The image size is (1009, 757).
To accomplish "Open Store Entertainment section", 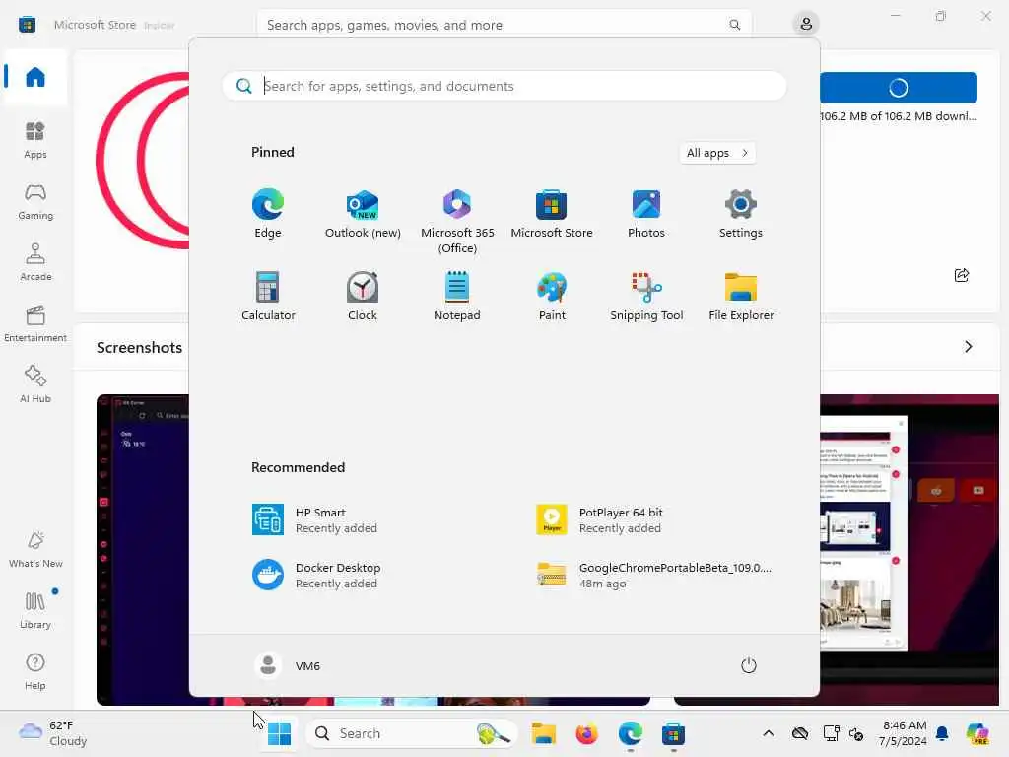I will (x=35, y=323).
